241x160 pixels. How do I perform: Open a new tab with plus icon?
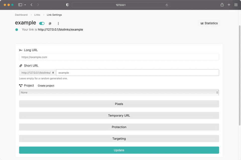(x=229, y=5)
